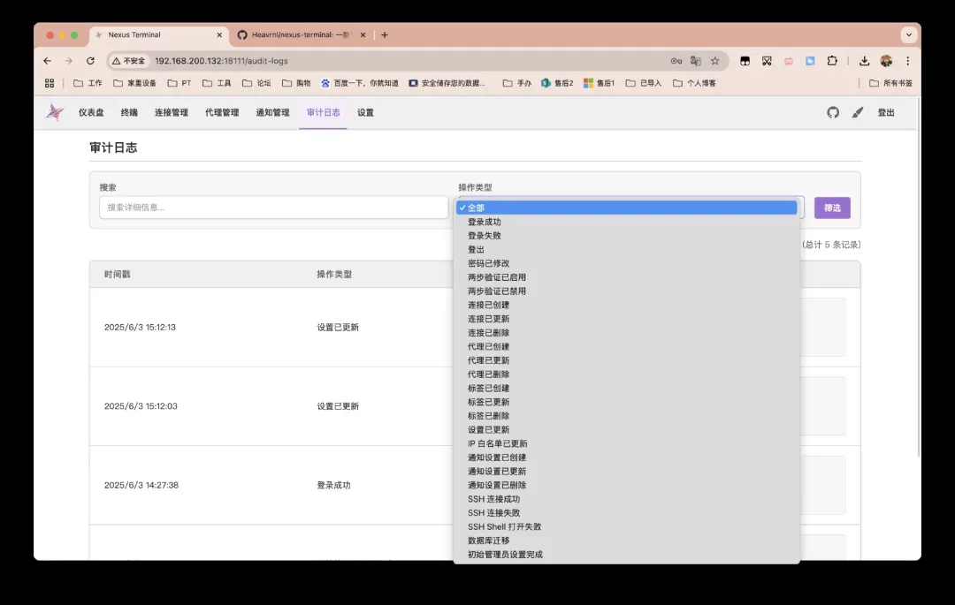This screenshot has width=955, height=605.
Task: Click the 登出 logout link
Action: coord(885,112)
